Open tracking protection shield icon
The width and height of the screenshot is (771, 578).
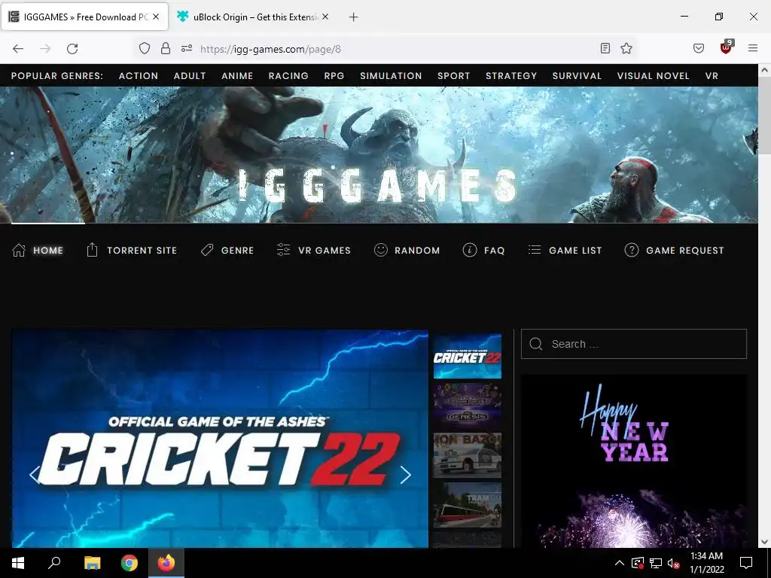pyautogui.click(x=144, y=49)
